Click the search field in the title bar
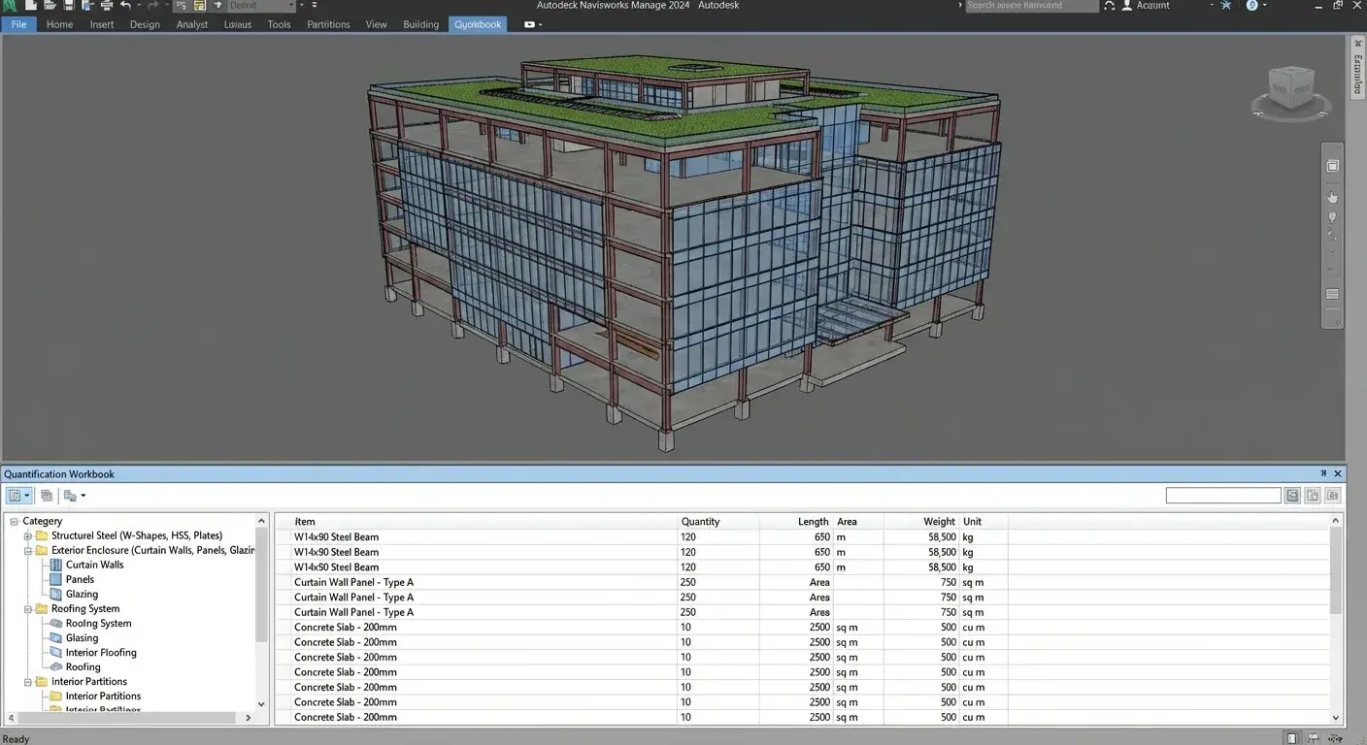1367x745 pixels. 1031,6
